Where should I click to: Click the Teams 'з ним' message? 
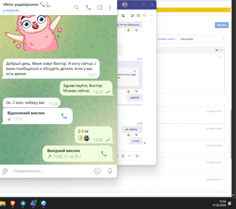(x=136, y=141)
